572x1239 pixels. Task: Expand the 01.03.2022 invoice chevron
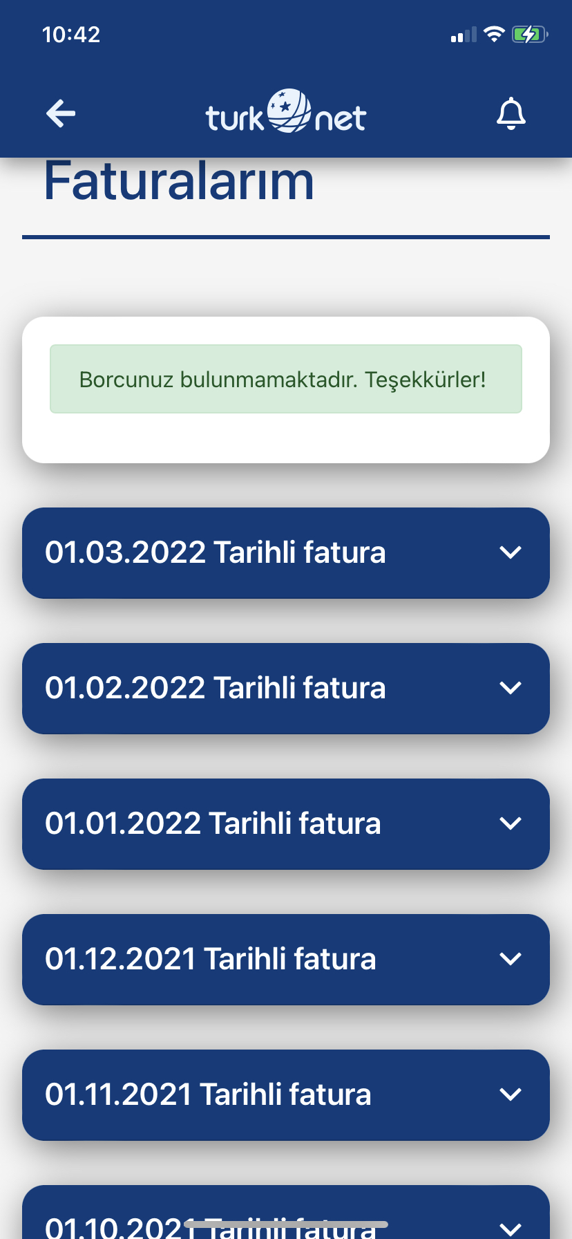tap(511, 552)
